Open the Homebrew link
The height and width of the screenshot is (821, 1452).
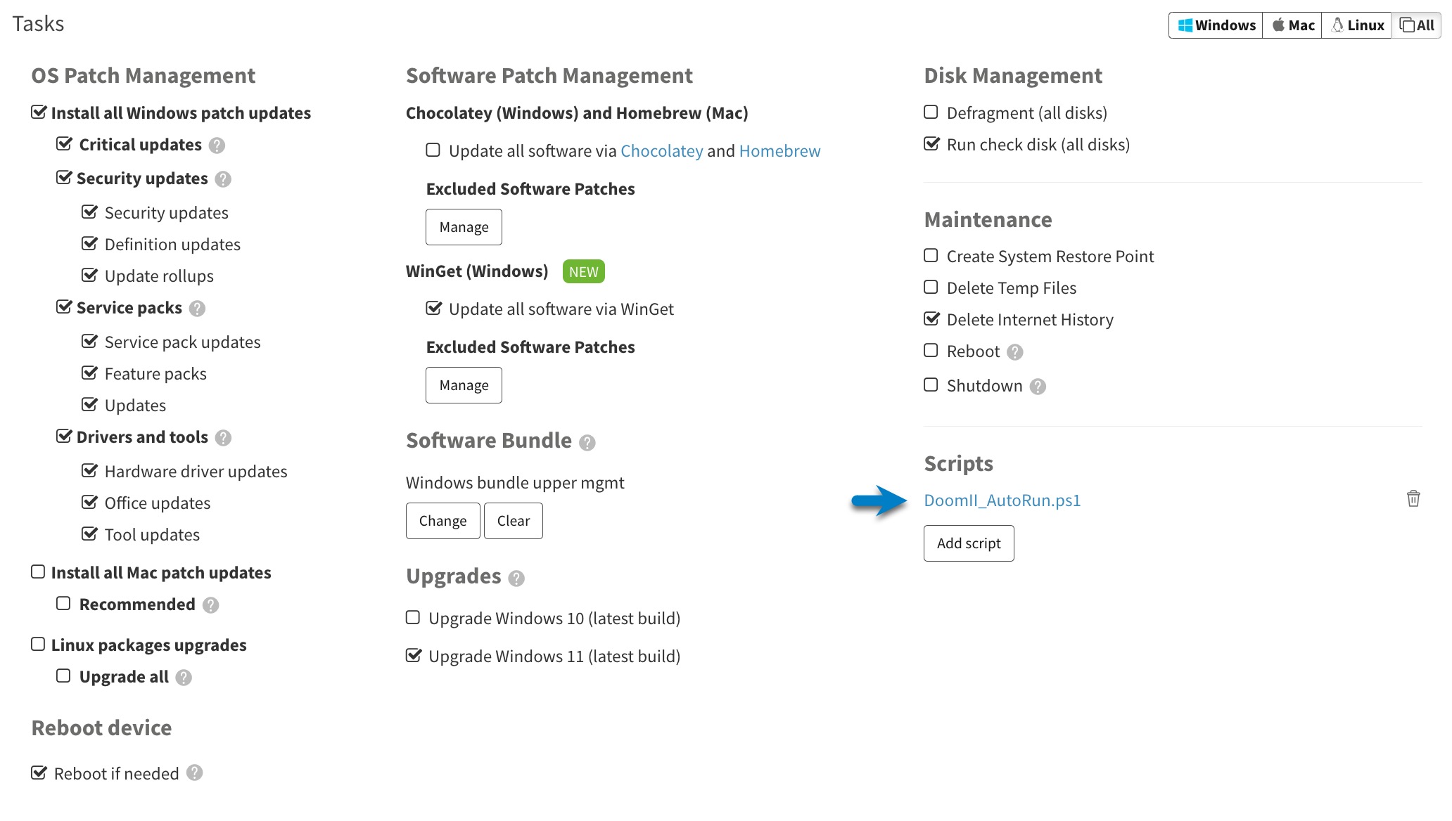pyautogui.click(x=779, y=151)
